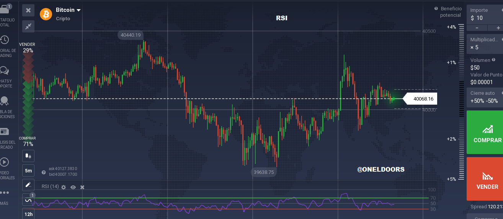The width and height of the screenshot is (503, 219).
Task: Close the Bitcoin chart with X
Action: click(x=28, y=10)
